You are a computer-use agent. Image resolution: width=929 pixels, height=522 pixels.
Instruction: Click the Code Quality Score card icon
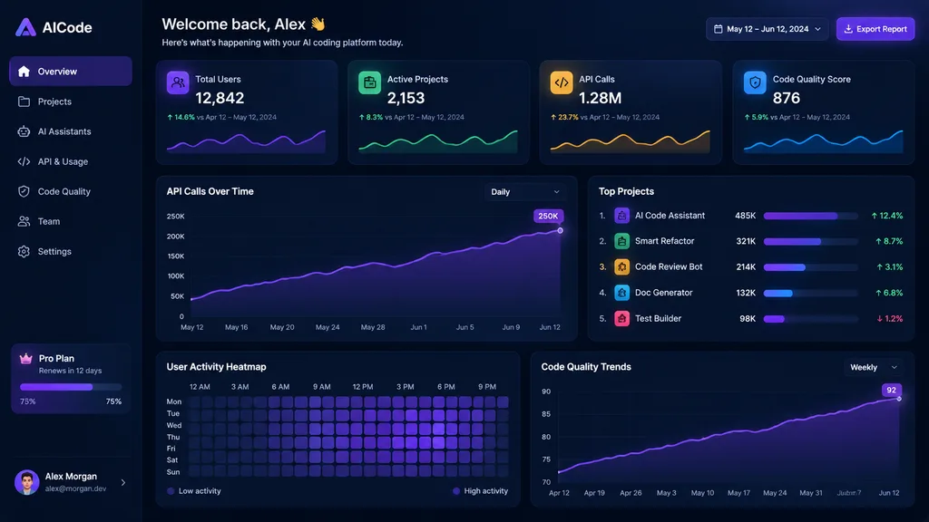coord(755,82)
